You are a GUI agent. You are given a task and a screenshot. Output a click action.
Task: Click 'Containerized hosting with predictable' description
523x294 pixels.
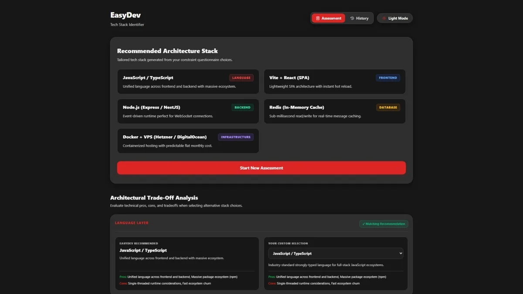click(167, 146)
